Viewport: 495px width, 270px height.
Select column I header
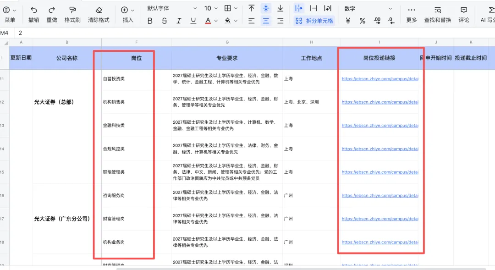tap(379, 42)
